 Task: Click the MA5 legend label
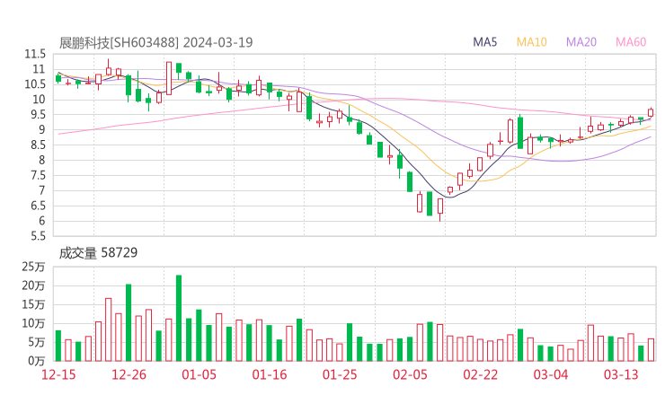pyautogui.click(x=484, y=42)
